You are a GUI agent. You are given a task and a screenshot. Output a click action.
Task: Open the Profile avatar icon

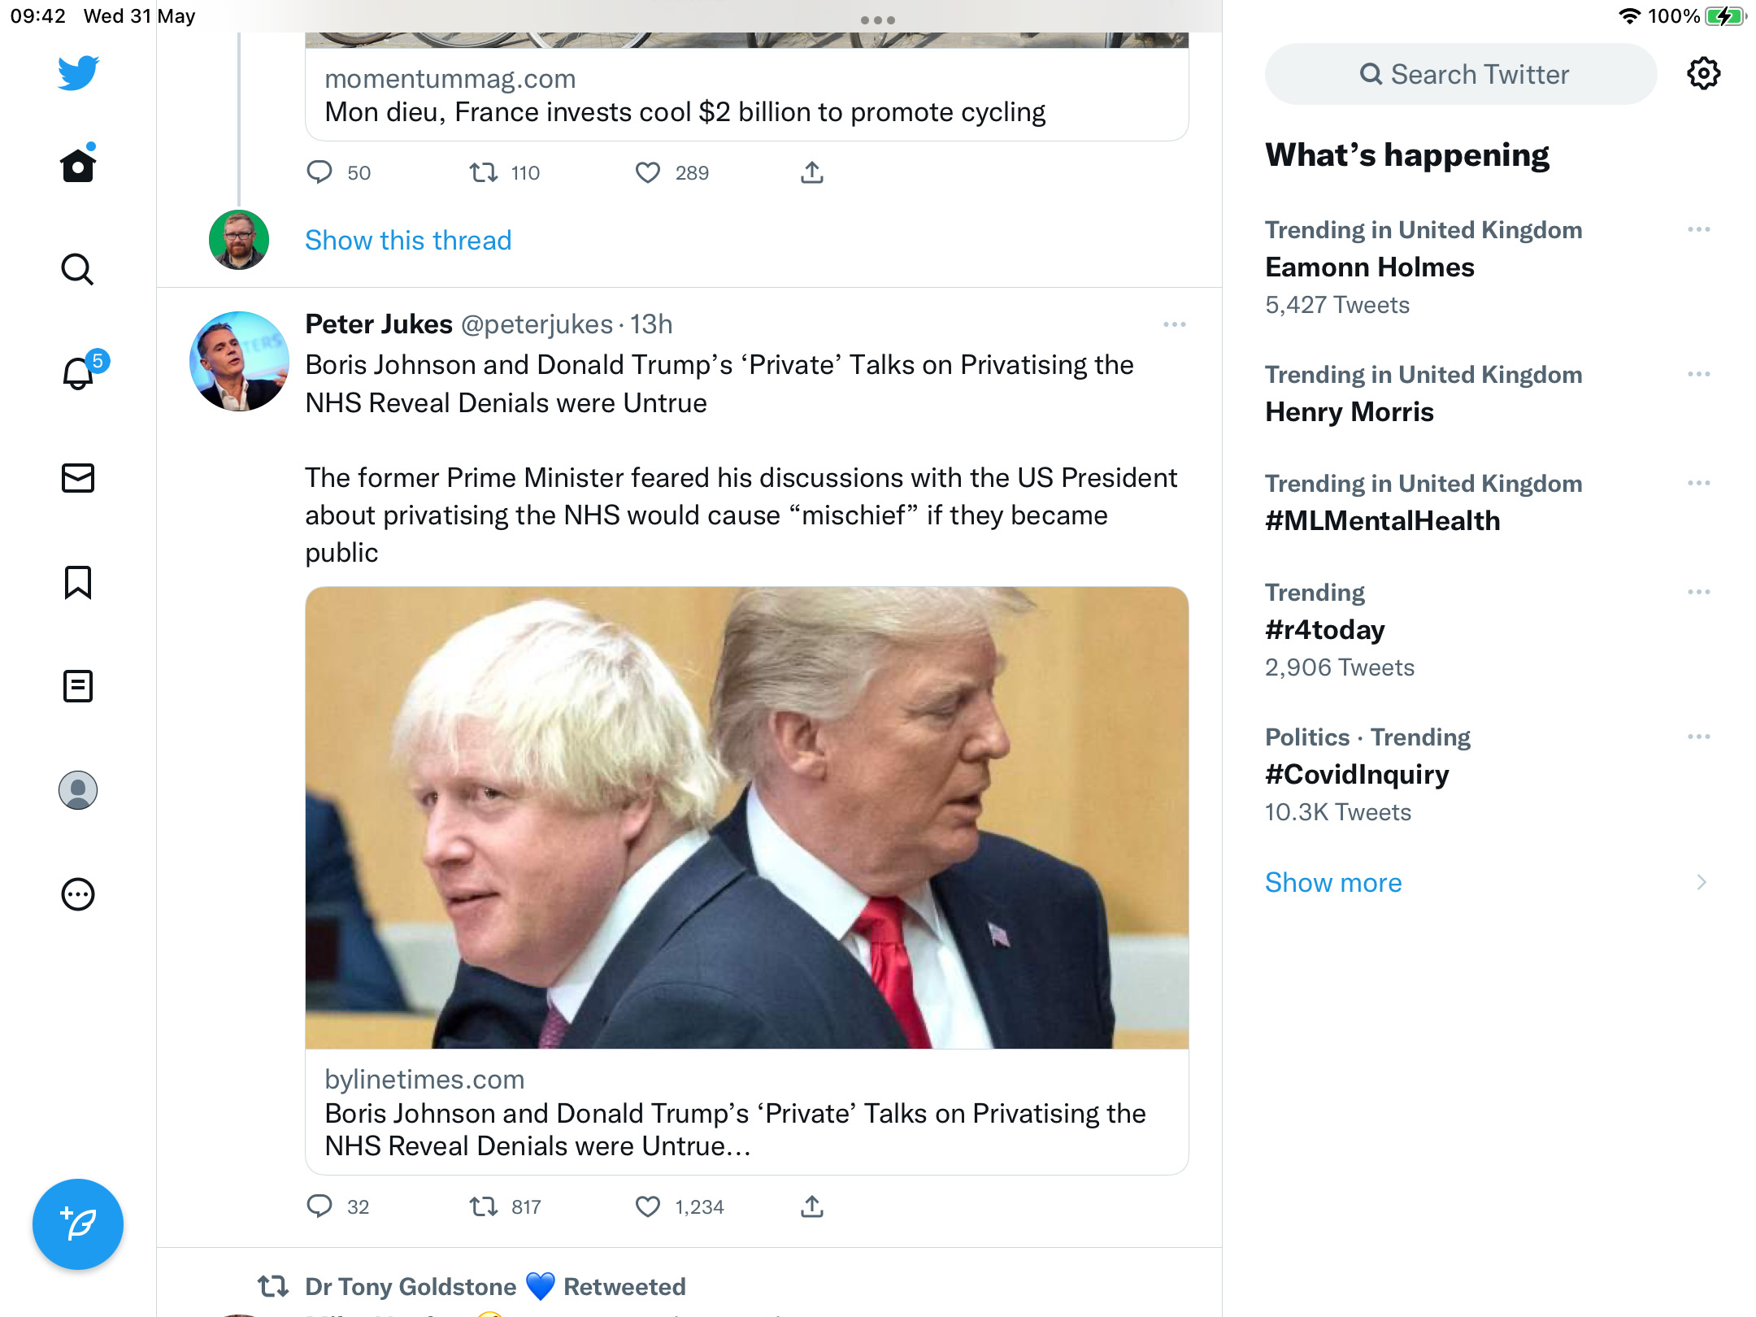pyautogui.click(x=78, y=790)
